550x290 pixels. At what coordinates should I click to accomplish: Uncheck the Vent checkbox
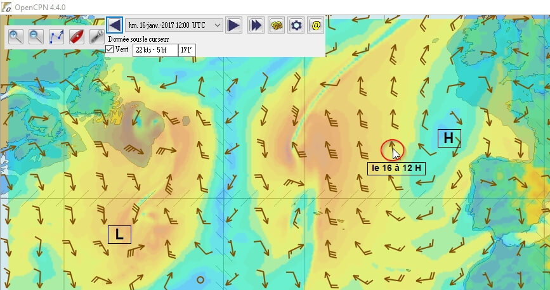click(x=110, y=49)
